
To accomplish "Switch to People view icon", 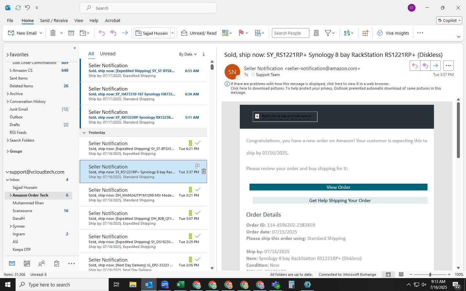I will (x=41, y=264).
